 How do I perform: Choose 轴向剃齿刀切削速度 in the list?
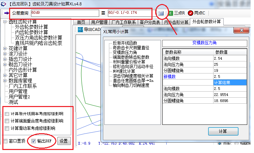(x=131, y=85)
